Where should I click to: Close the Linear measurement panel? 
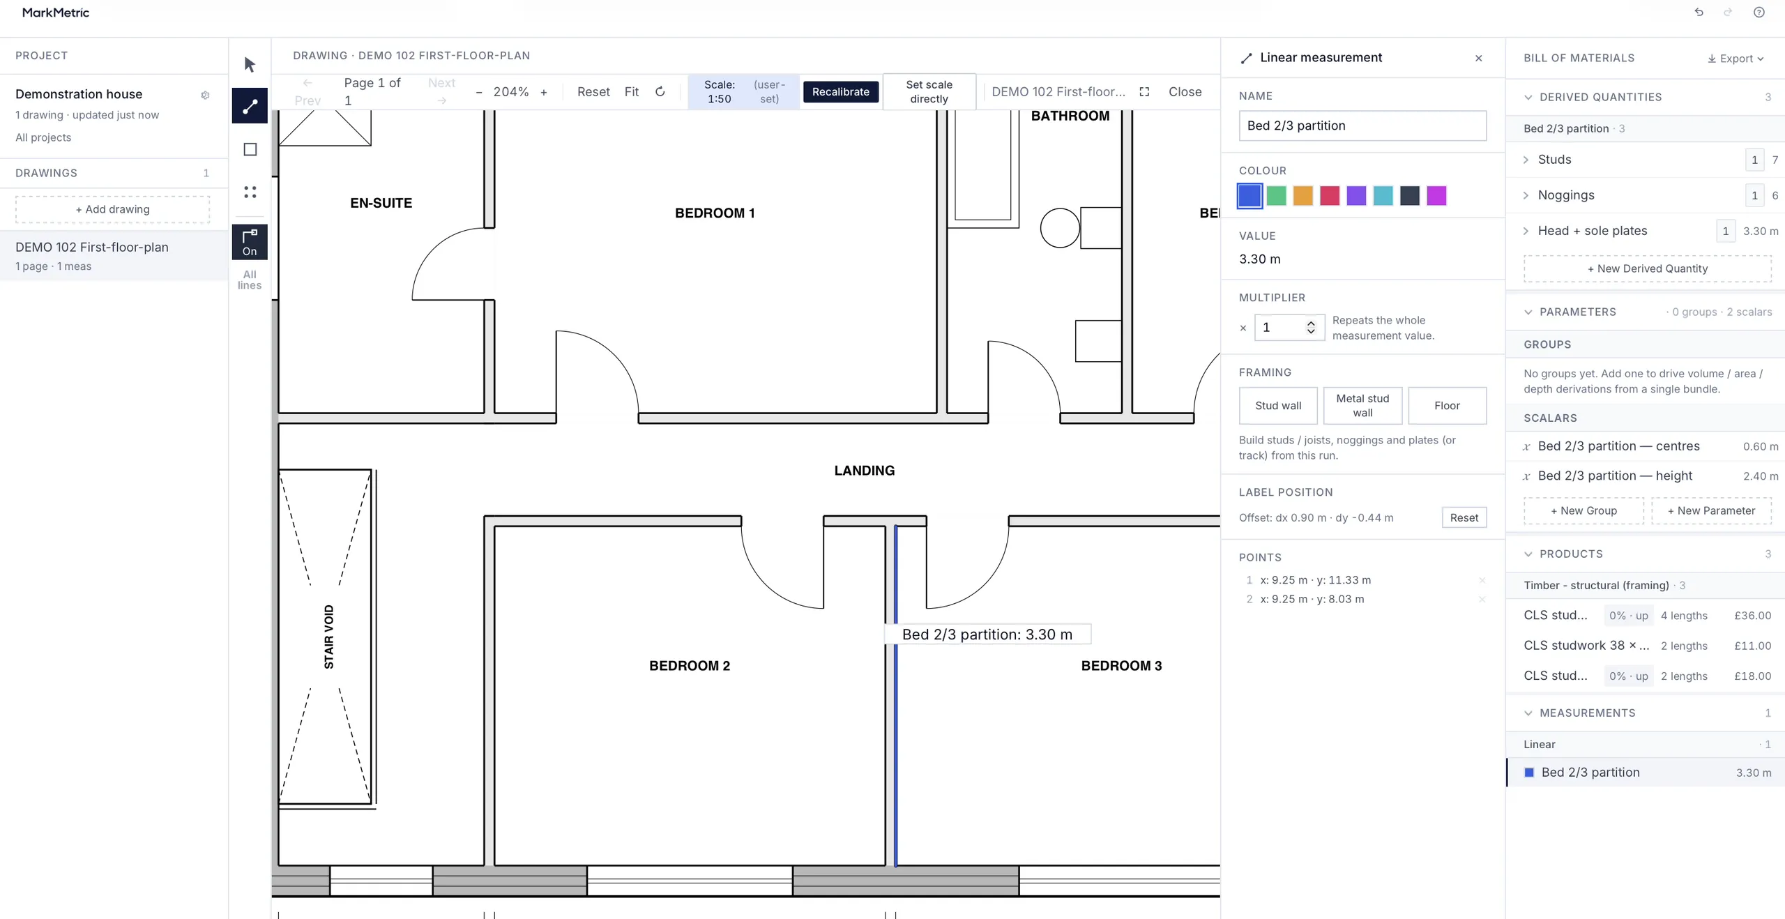[x=1479, y=58]
